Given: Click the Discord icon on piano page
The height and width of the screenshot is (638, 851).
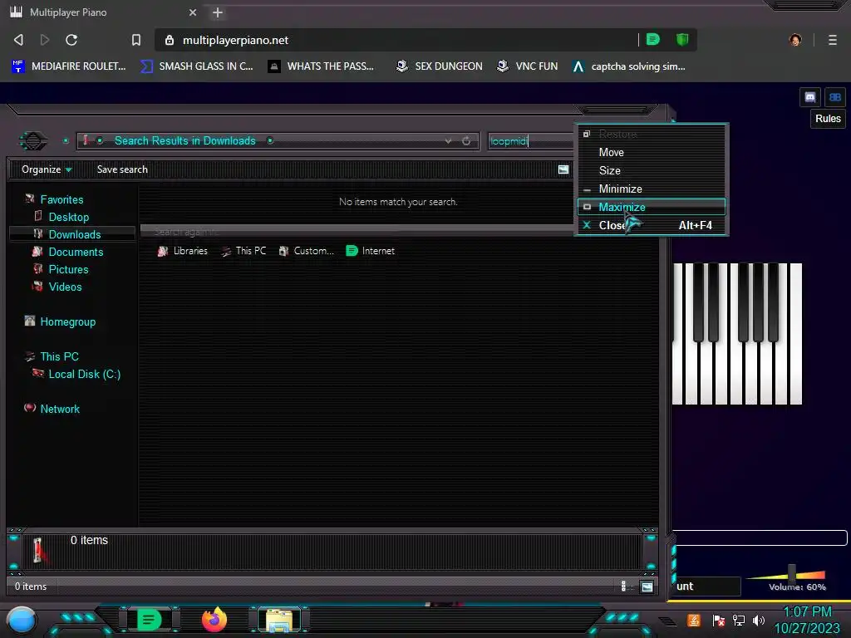Looking at the screenshot, I should [x=809, y=97].
